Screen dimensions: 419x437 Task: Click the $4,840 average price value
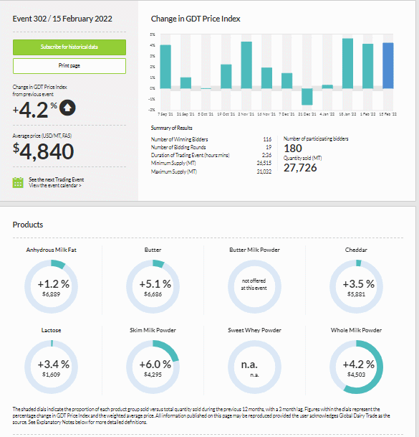44,151
